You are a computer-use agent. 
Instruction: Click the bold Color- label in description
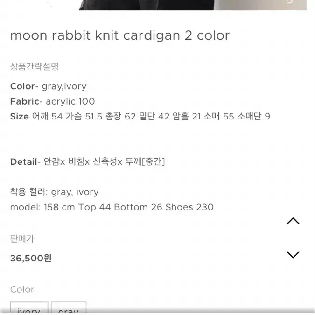(24, 86)
